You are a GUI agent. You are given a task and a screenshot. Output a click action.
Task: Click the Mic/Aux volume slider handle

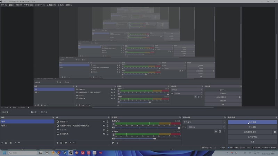tap(179, 128)
